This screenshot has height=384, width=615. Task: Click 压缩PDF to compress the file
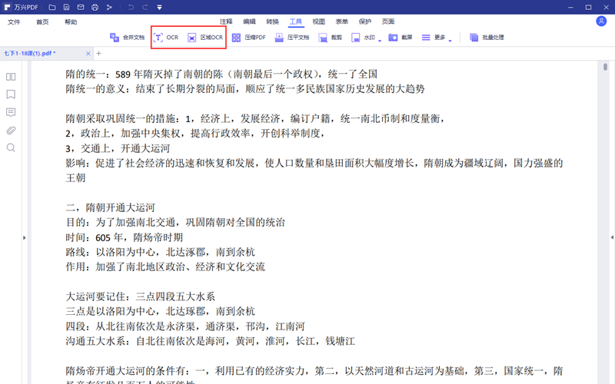(249, 37)
